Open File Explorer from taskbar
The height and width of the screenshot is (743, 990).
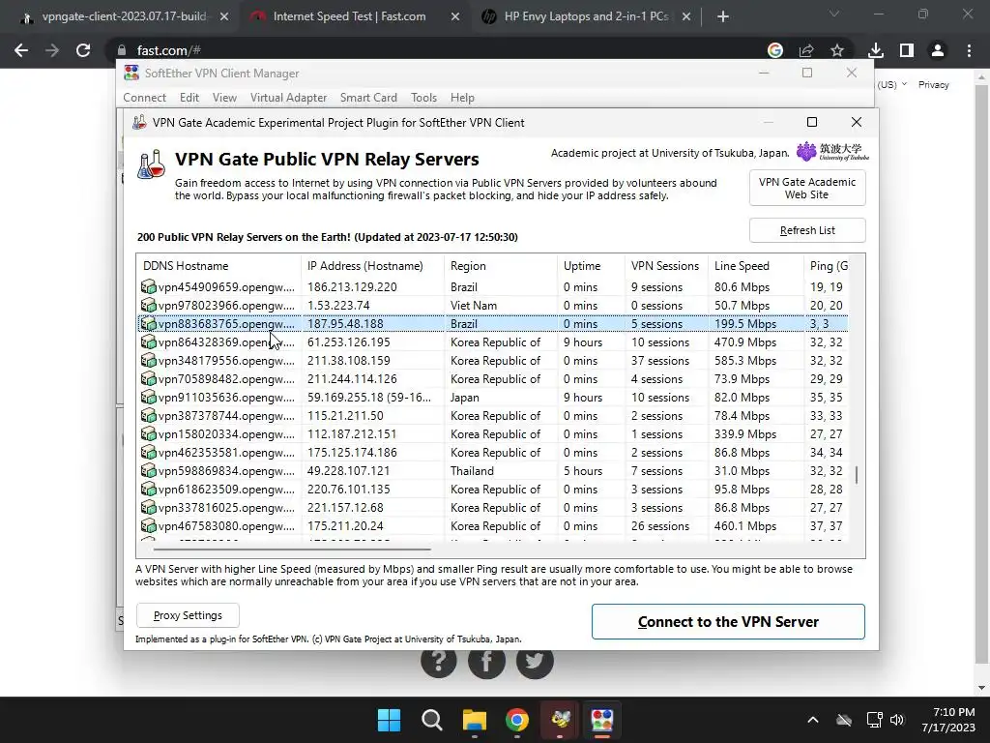(474, 720)
